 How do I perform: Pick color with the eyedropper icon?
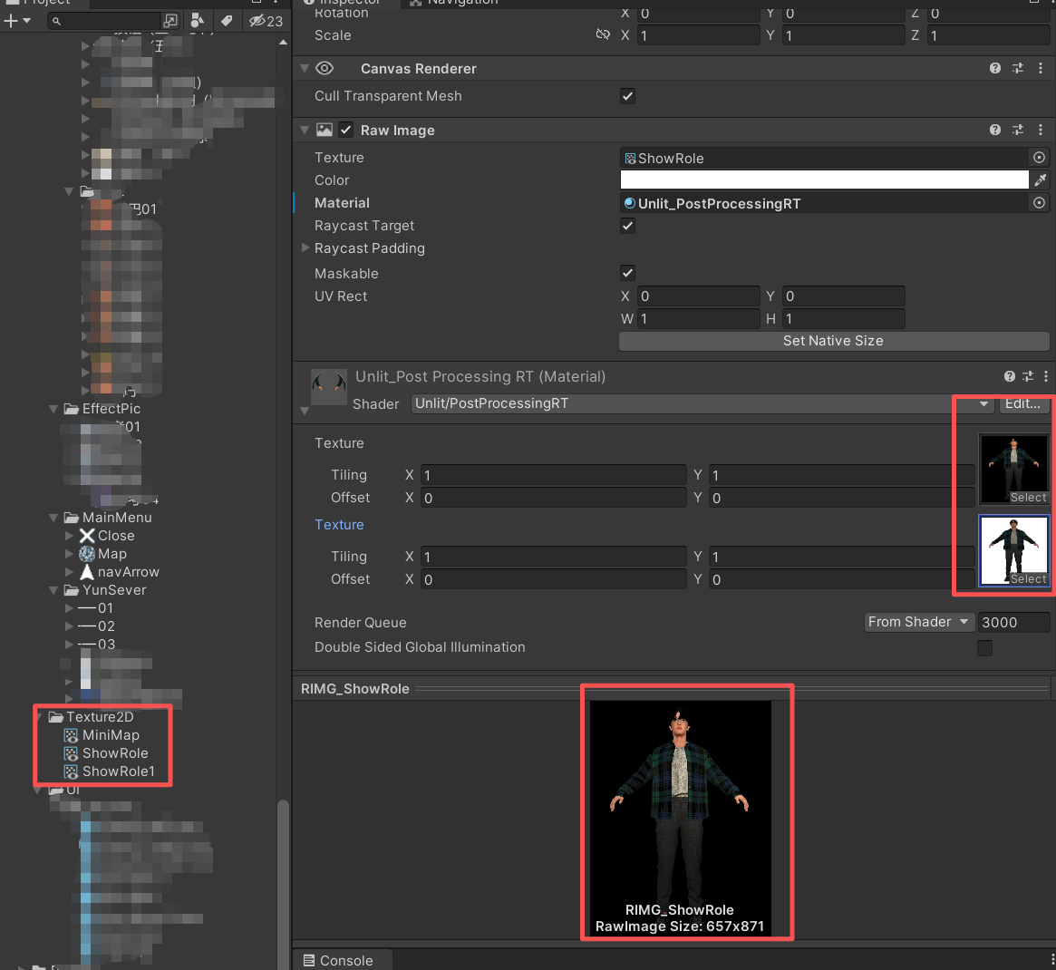(1041, 179)
